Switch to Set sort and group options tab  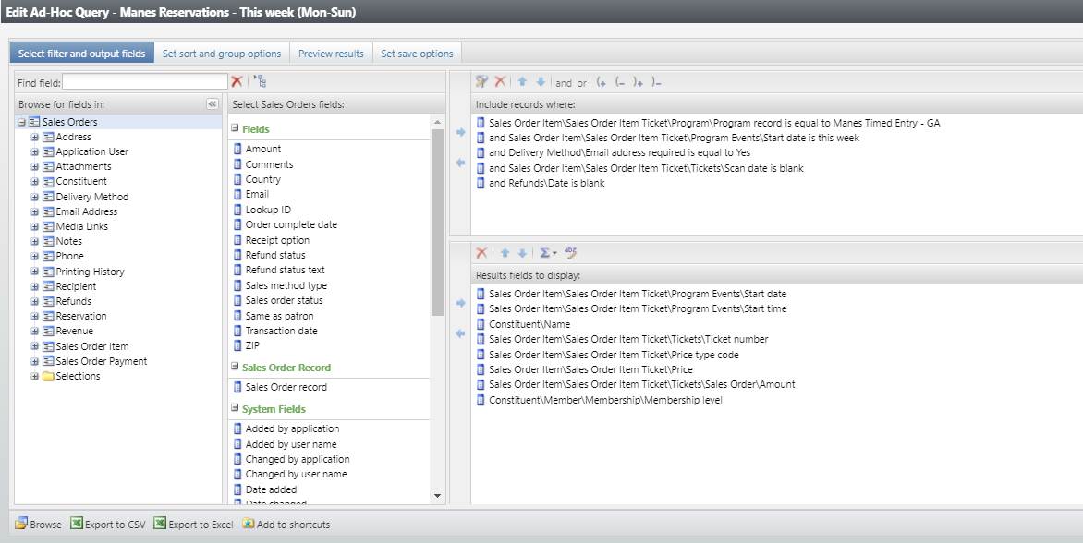point(222,54)
